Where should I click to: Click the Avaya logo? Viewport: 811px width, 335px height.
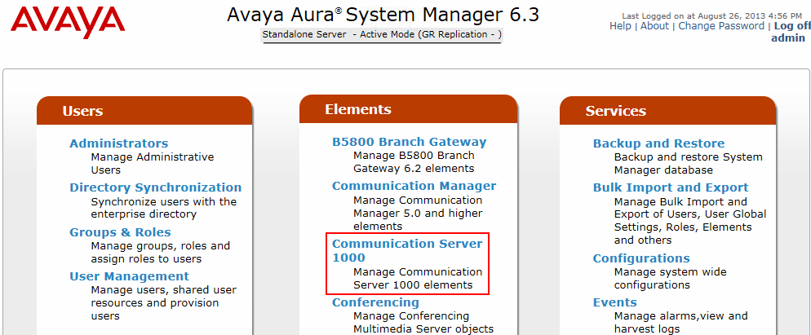pos(68,21)
